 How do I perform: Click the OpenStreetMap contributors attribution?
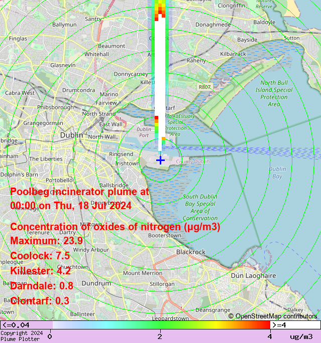pyautogui.click(x=273, y=316)
